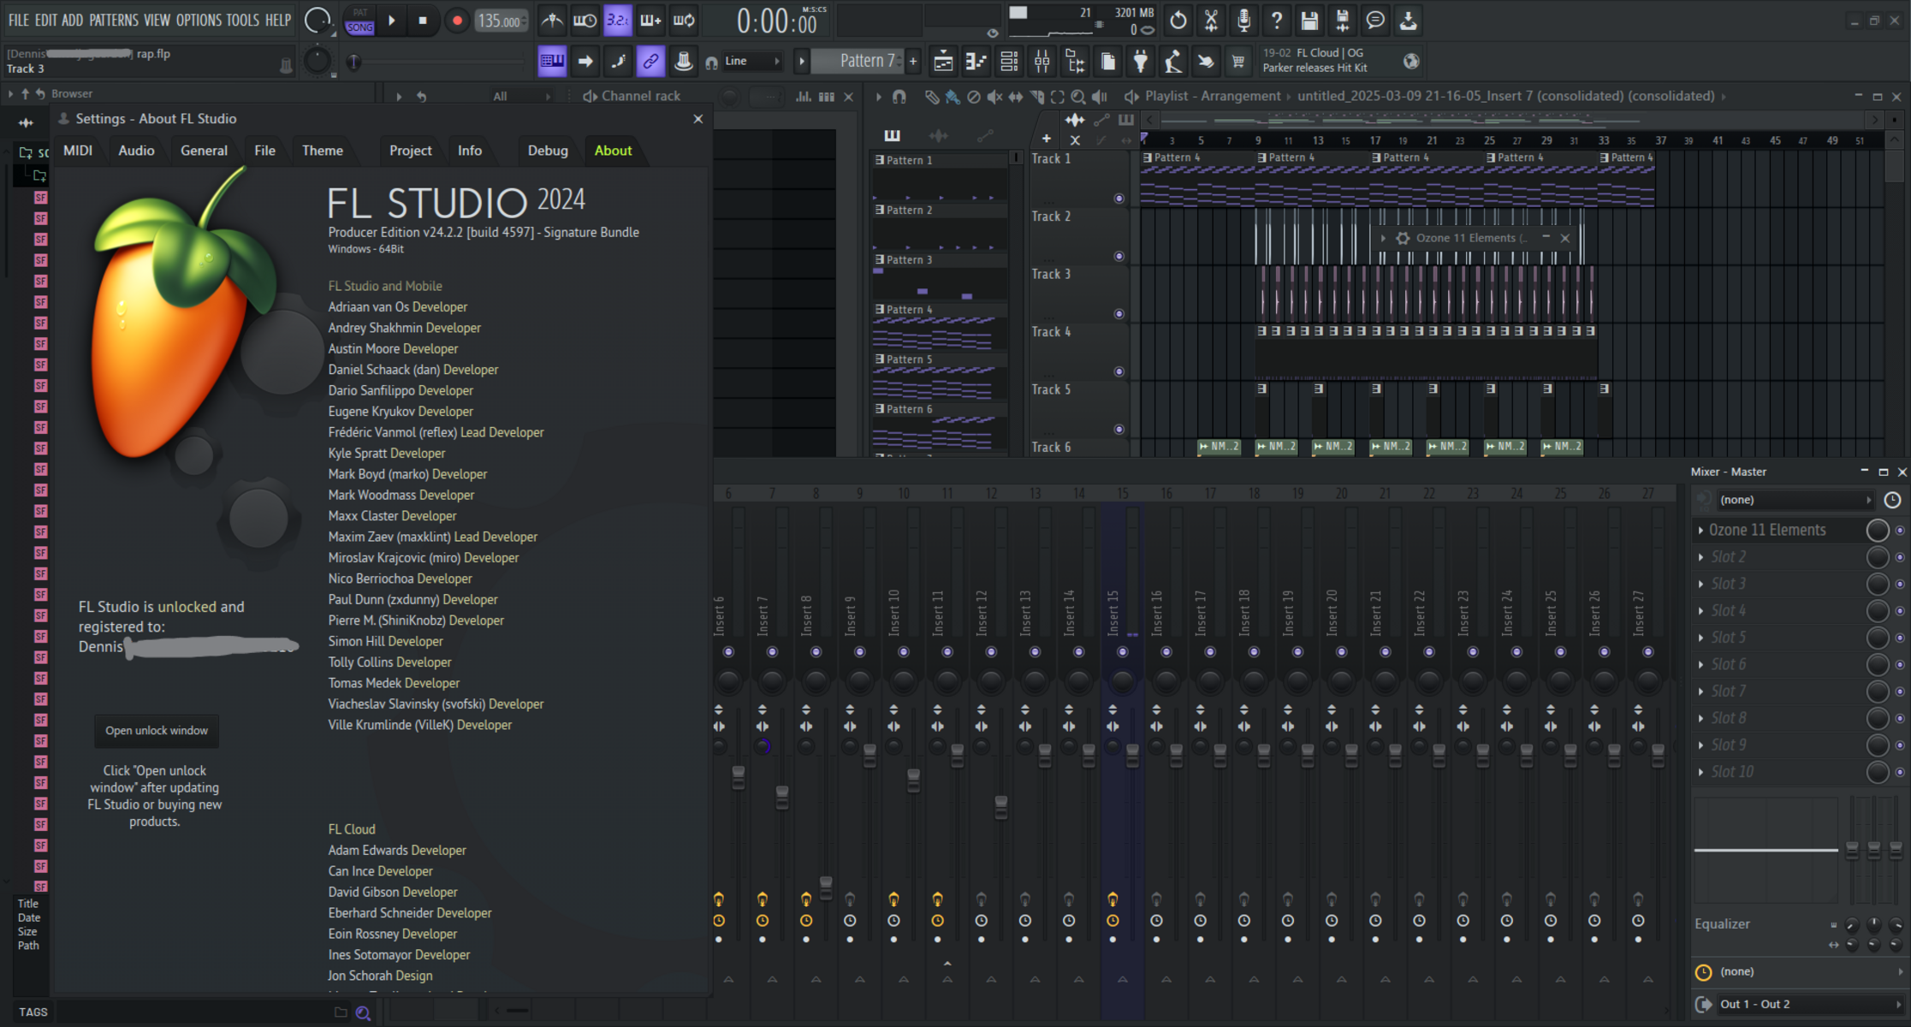
Task: Open the help question mark icon
Action: click(1277, 21)
